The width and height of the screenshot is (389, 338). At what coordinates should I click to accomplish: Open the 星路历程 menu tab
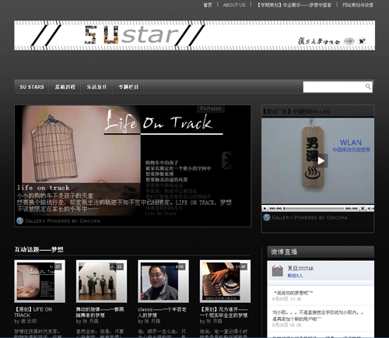(x=65, y=87)
